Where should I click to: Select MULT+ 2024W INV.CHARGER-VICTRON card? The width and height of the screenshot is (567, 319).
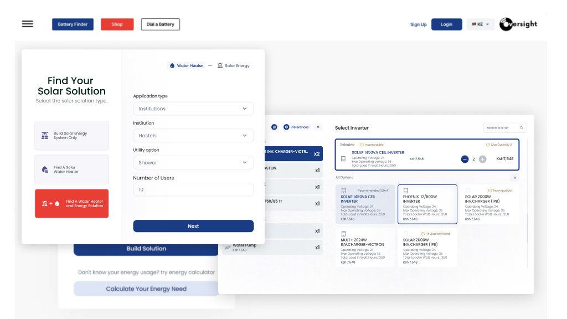365,248
